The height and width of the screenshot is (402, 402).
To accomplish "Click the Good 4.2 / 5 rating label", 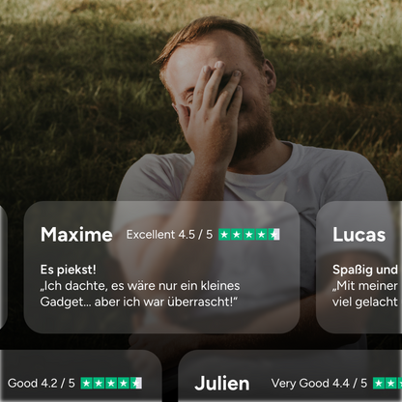I will click(42, 384).
